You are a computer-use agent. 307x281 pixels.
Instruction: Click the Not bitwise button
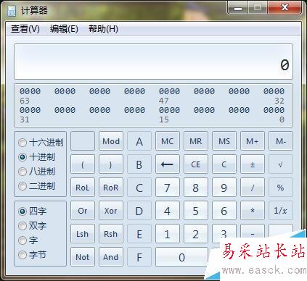pyautogui.click(x=83, y=257)
